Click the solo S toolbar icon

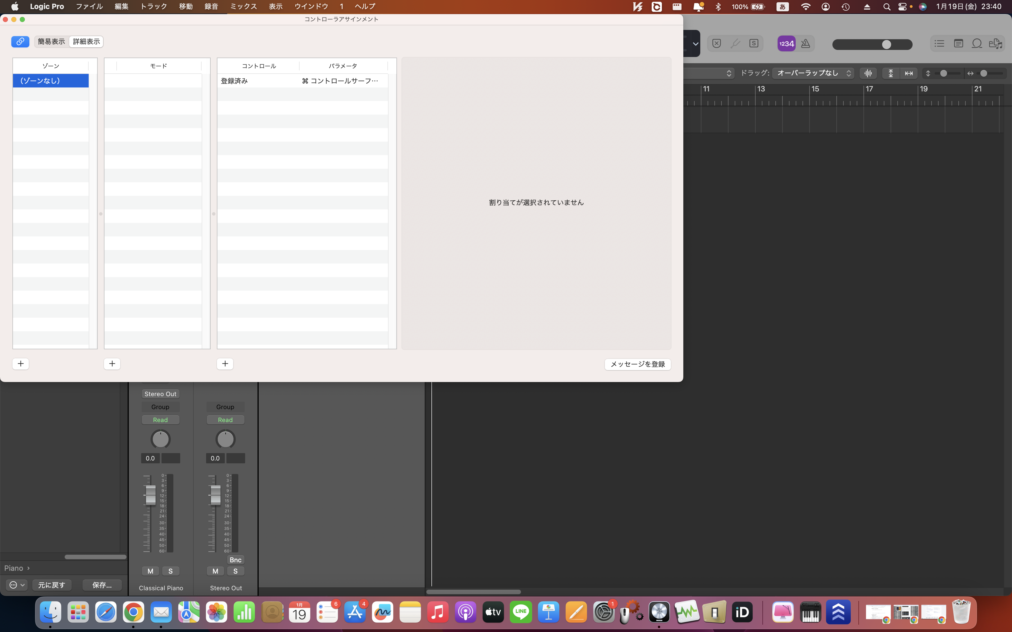pyautogui.click(x=754, y=43)
